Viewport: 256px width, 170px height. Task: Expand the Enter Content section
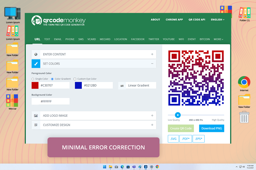tap(152, 54)
